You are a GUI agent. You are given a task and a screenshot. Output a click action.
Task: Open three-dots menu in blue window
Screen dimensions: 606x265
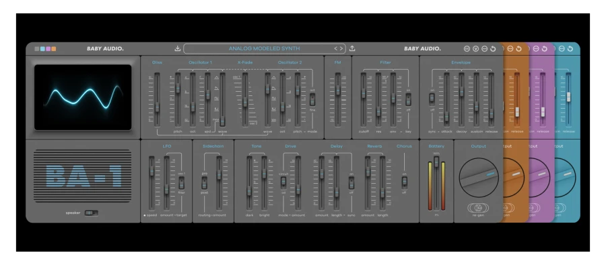562,49
